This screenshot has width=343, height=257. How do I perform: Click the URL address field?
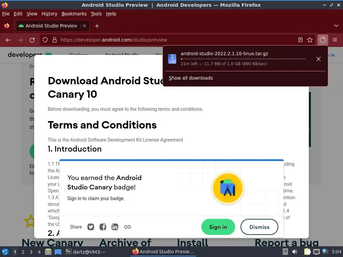coord(177,40)
